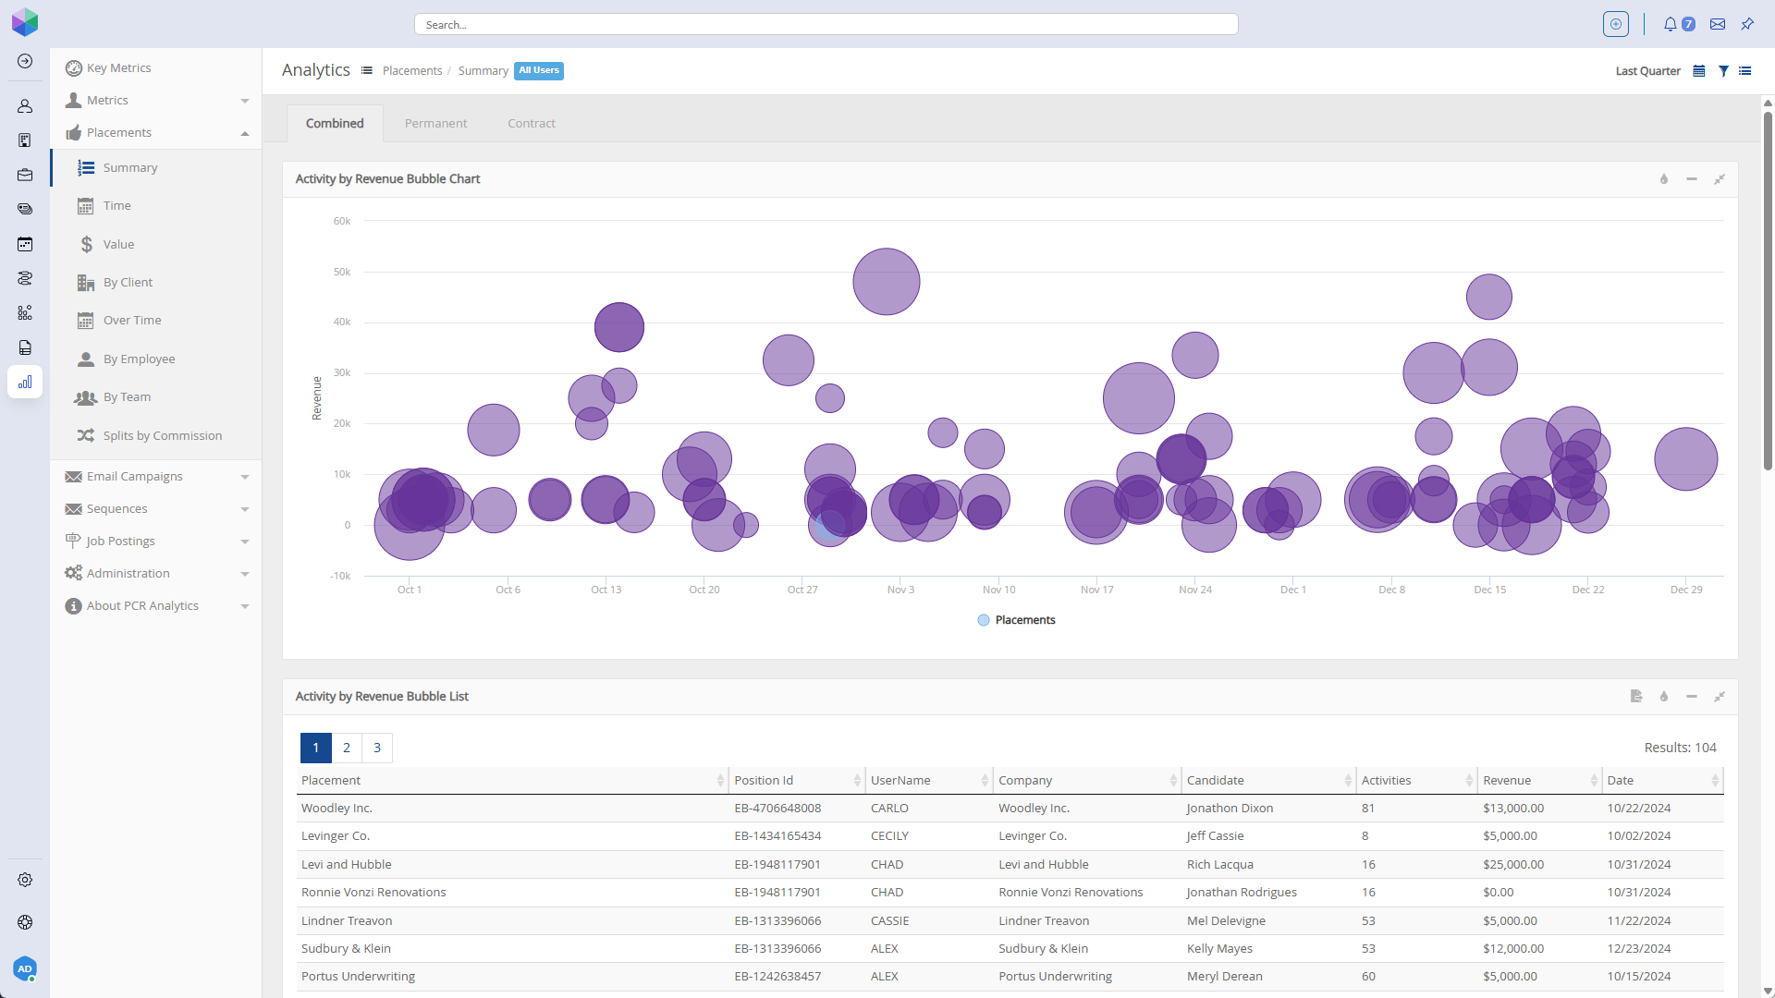
Task: Open analytics bar chart sidebar icon
Action: (25, 382)
